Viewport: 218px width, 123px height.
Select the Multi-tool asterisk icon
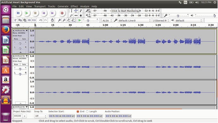pos(81,15)
